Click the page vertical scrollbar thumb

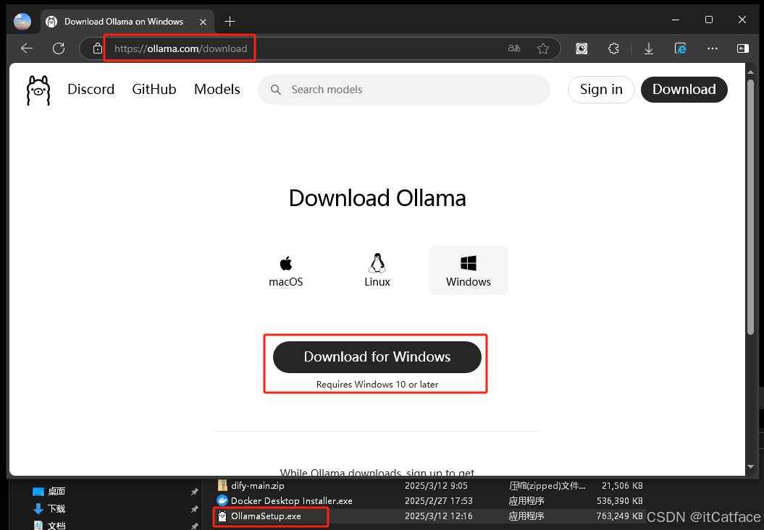(750, 206)
